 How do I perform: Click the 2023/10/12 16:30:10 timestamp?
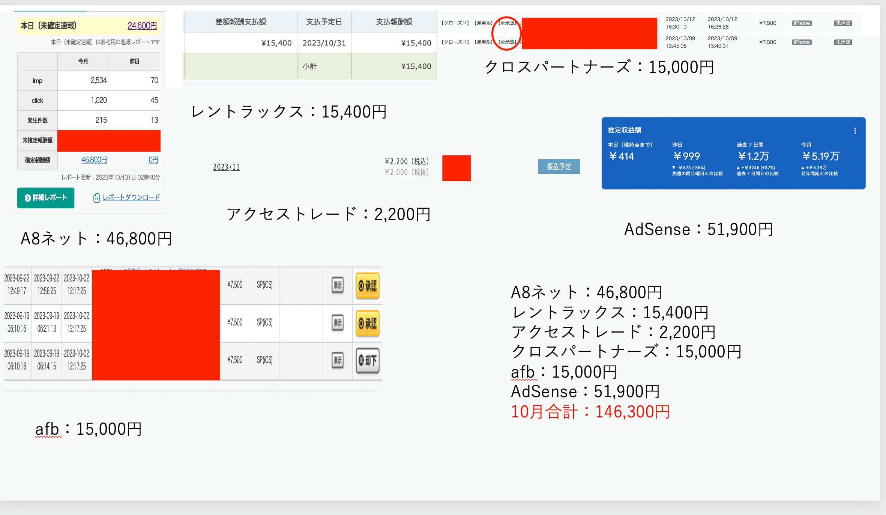click(680, 23)
